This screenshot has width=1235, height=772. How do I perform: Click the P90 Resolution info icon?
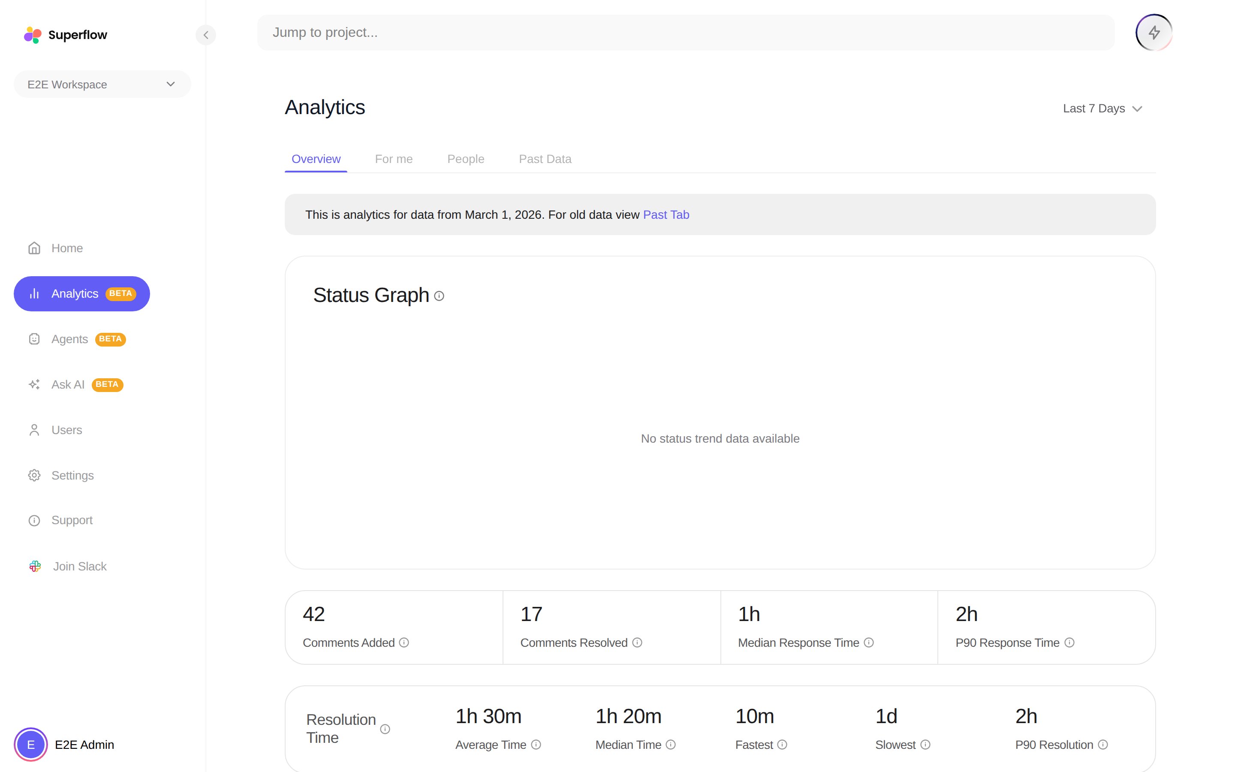coord(1103,745)
